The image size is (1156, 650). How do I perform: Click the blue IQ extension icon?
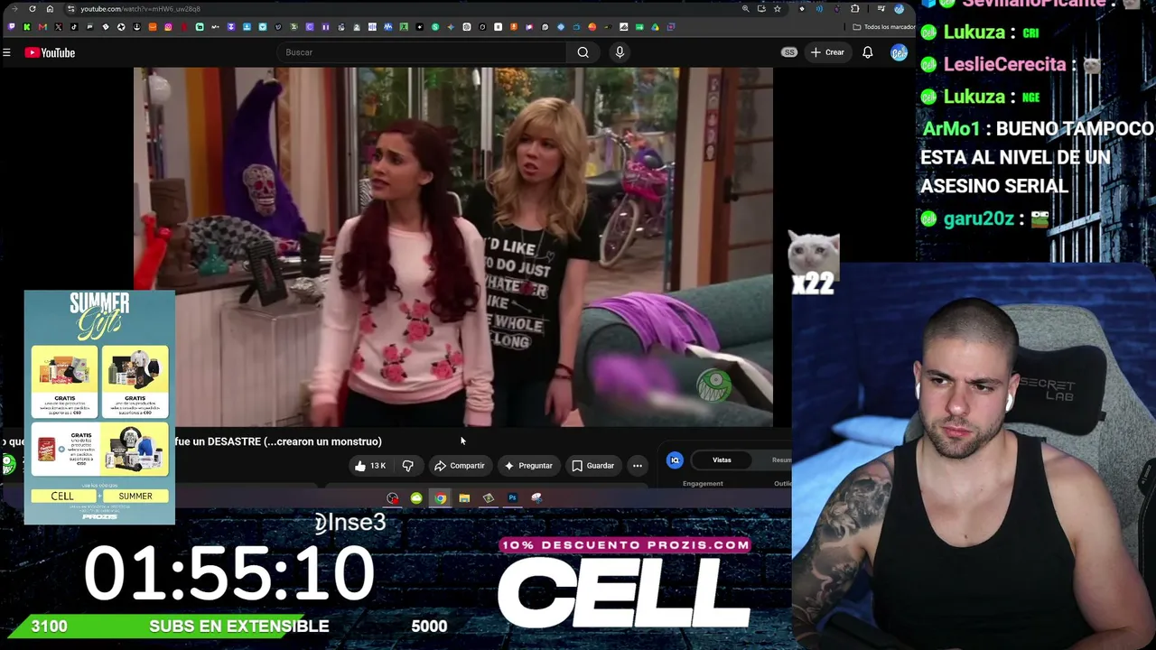coord(675,460)
